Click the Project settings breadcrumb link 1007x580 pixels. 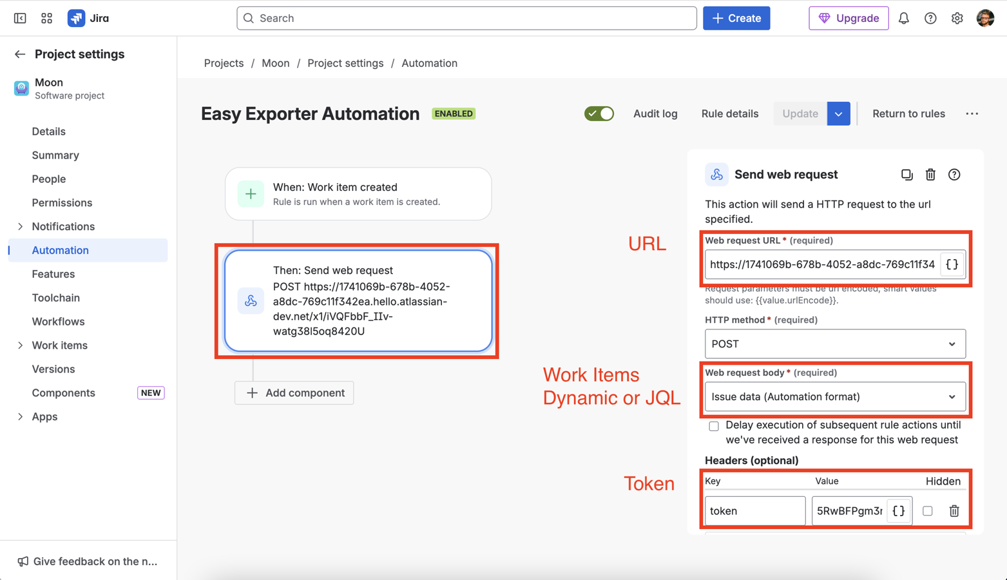pyautogui.click(x=345, y=63)
